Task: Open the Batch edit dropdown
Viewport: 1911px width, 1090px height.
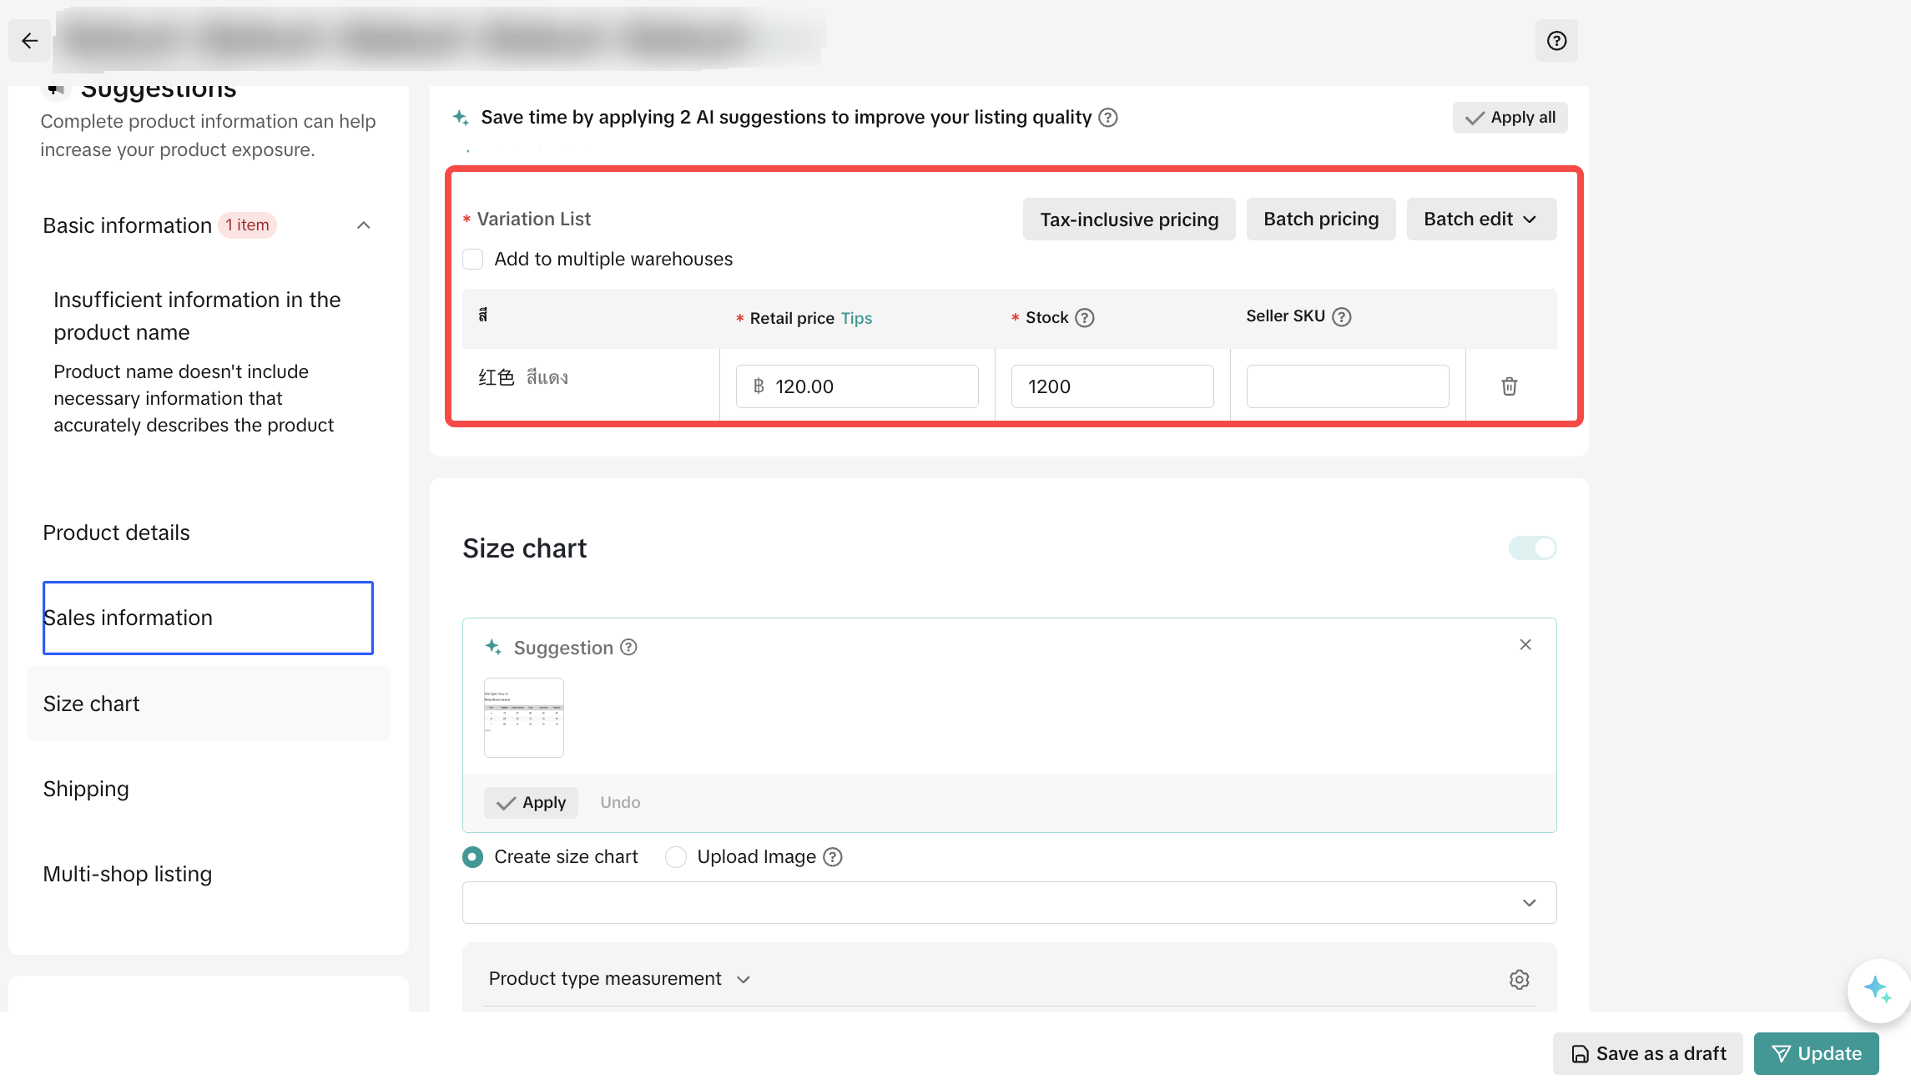Action: click(1480, 220)
